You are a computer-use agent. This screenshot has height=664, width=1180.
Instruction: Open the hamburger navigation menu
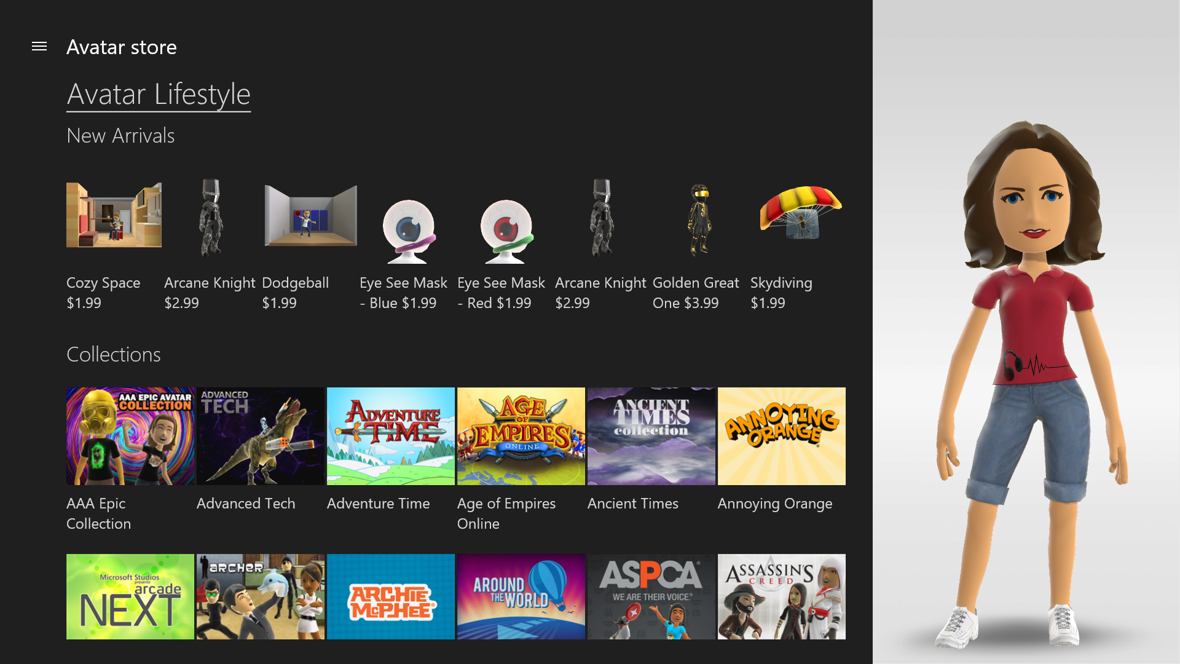[39, 46]
